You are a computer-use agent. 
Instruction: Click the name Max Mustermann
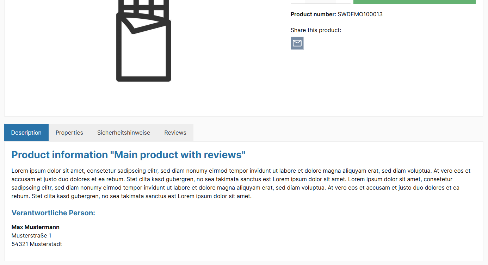(x=36, y=227)
